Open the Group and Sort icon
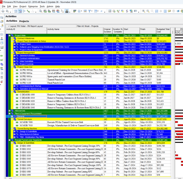Screen dimensions: 183x179 [x=96, y=11]
